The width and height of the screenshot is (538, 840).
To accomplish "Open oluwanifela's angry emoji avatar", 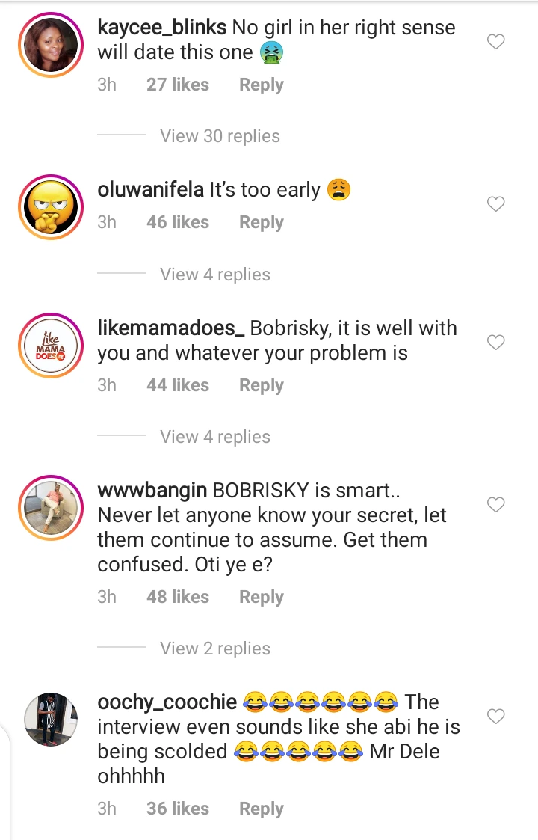I will (x=51, y=206).
